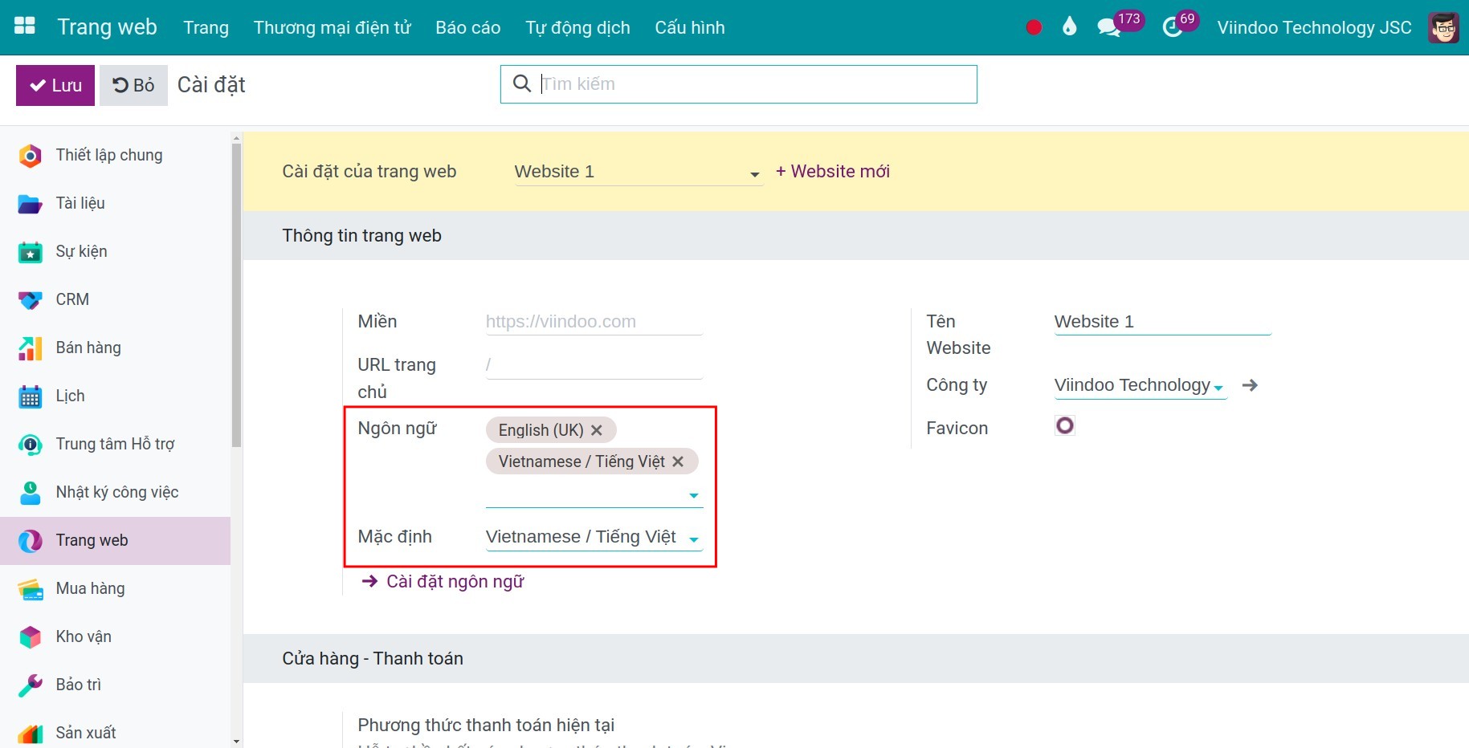Viewport: 1469px width, 748px height.
Task: Open Nhật ký công việc settings section
Action: [x=116, y=492]
